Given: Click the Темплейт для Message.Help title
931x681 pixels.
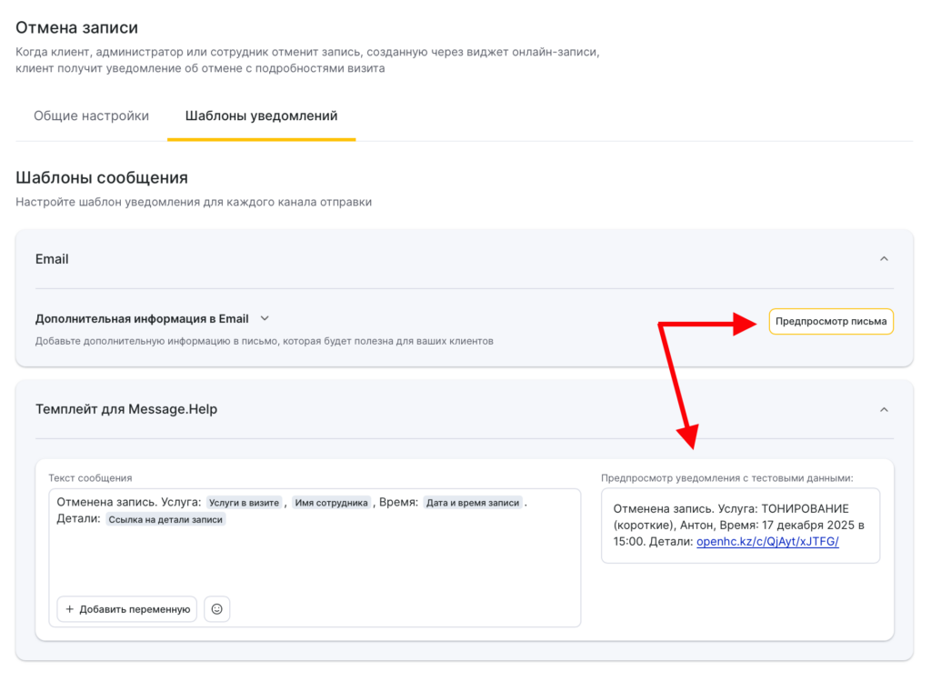Looking at the screenshot, I should [x=126, y=410].
